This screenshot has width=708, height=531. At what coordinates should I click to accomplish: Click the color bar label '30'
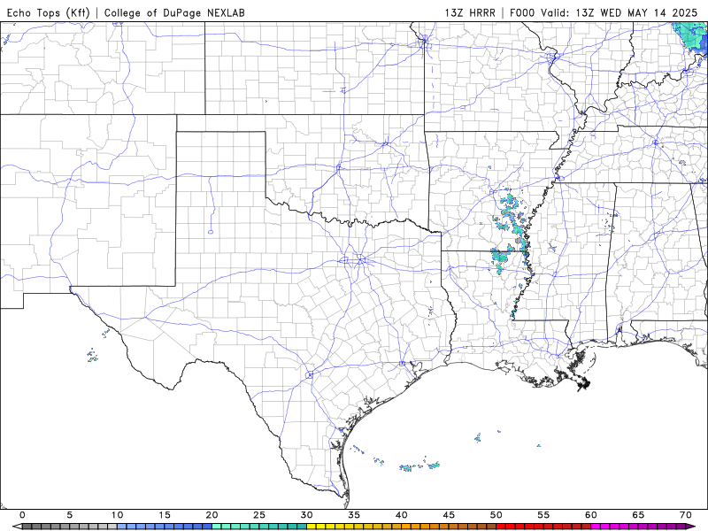tap(306, 515)
